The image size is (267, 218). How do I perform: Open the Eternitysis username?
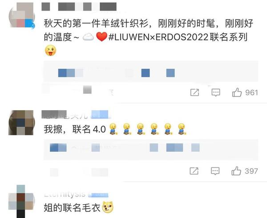click(x=65, y=194)
